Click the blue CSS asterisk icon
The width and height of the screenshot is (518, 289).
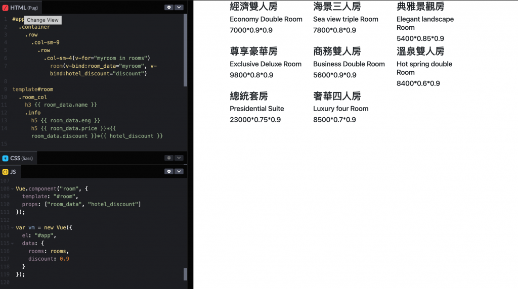[x=5, y=158]
